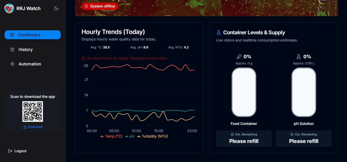
Task: Toggle the Temp (°C) legend series
Action: pyautogui.click(x=111, y=136)
